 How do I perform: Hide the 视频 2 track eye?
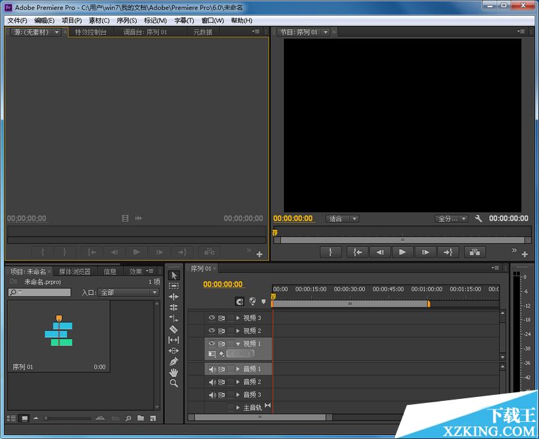tap(212, 331)
